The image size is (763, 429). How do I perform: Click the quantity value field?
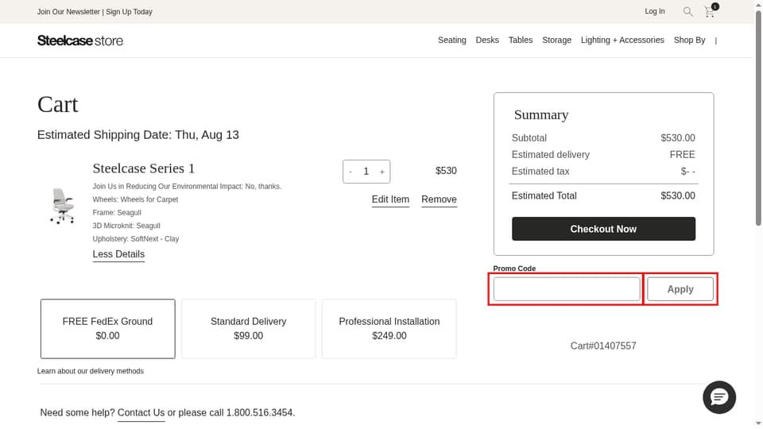coord(366,172)
